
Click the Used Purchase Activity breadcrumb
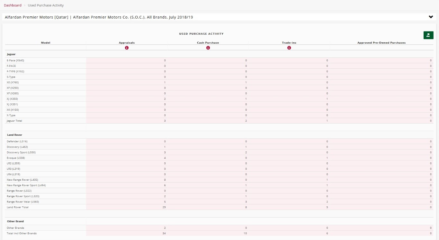click(x=46, y=5)
